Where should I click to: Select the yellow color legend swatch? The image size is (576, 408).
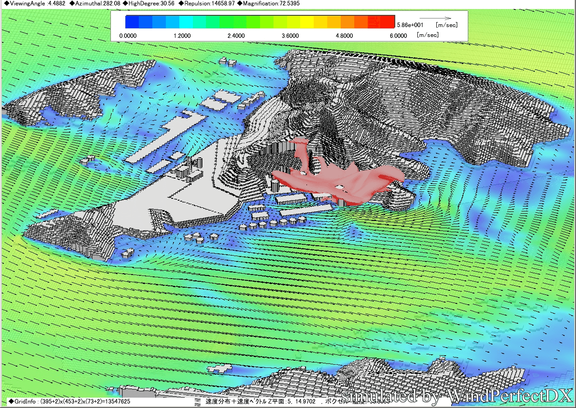click(306, 22)
